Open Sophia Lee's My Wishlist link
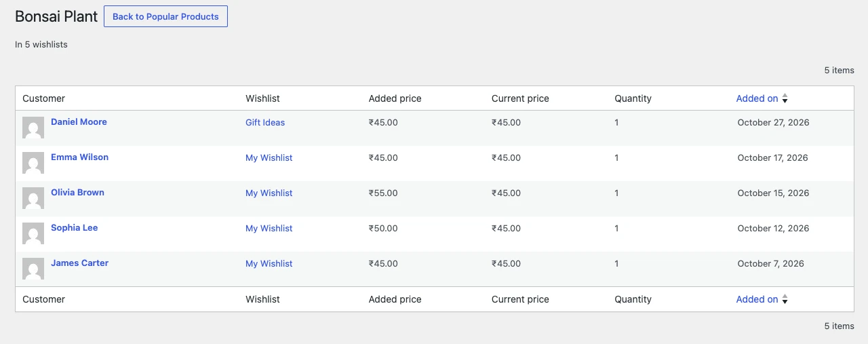The height and width of the screenshot is (344, 868). (x=269, y=229)
